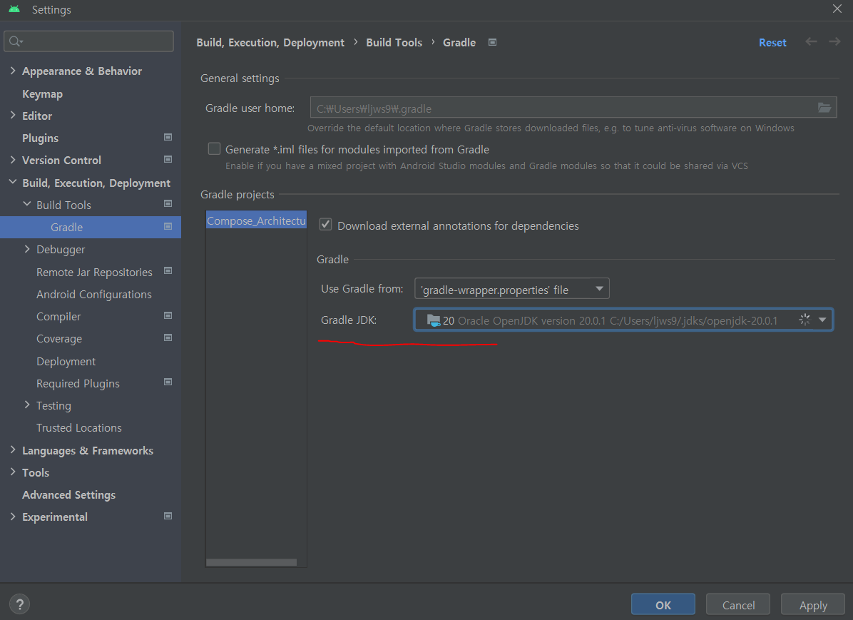Expand the Version Control section
853x620 pixels.
pyautogui.click(x=13, y=160)
